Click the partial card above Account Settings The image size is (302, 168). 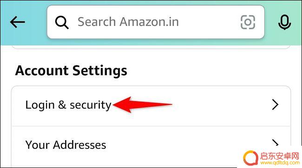151,47
